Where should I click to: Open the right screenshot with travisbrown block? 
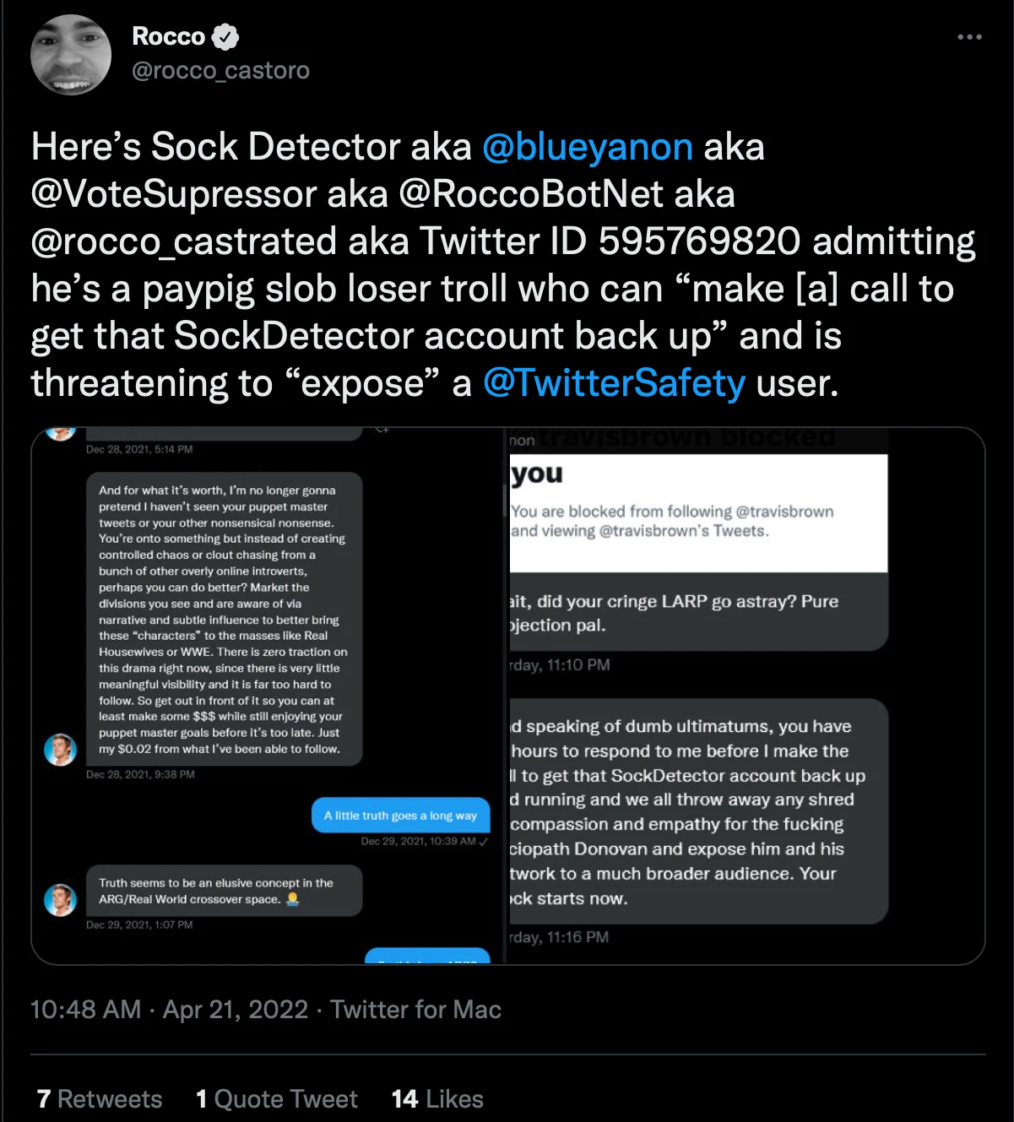point(746,696)
